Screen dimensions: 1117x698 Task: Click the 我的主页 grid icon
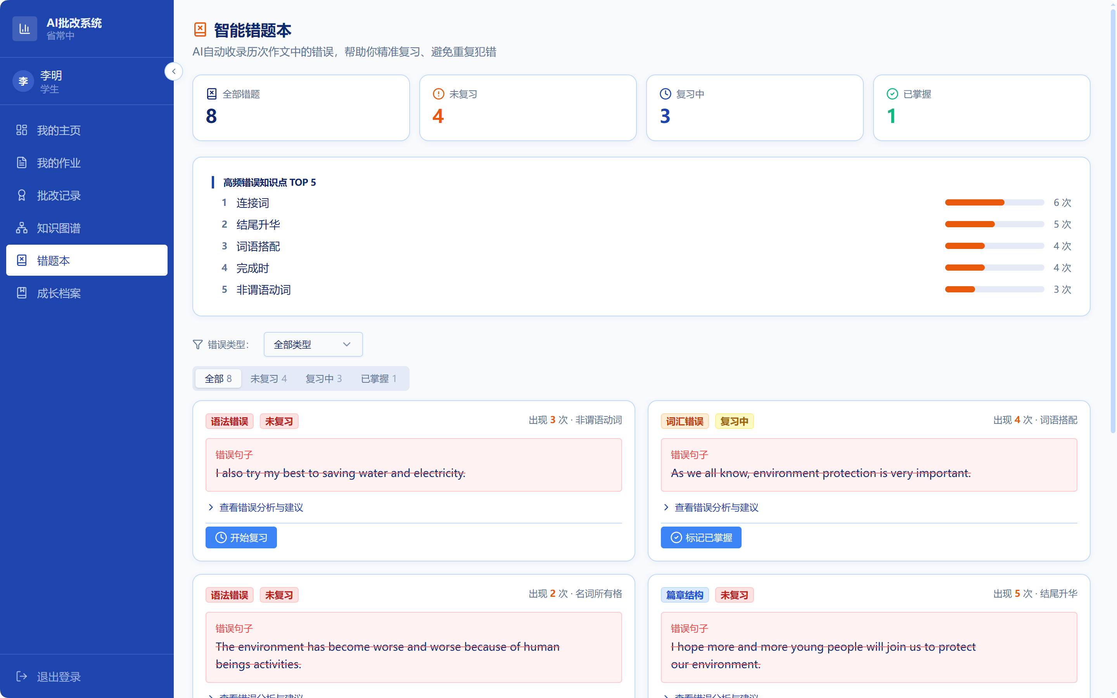22,130
